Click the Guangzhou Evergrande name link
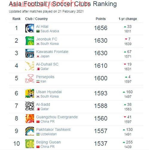 click(x=57, y=117)
